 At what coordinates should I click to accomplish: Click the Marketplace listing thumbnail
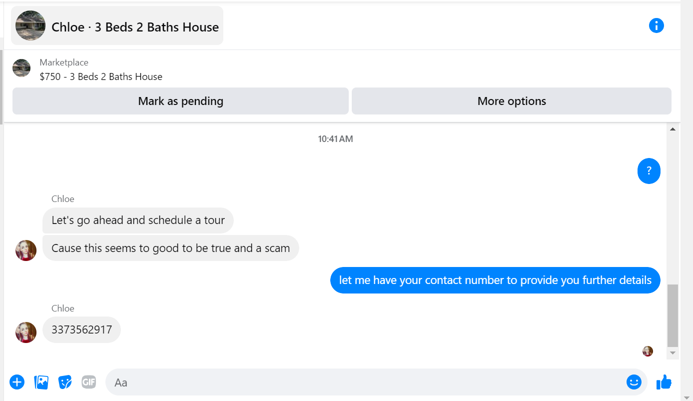(x=21, y=68)
